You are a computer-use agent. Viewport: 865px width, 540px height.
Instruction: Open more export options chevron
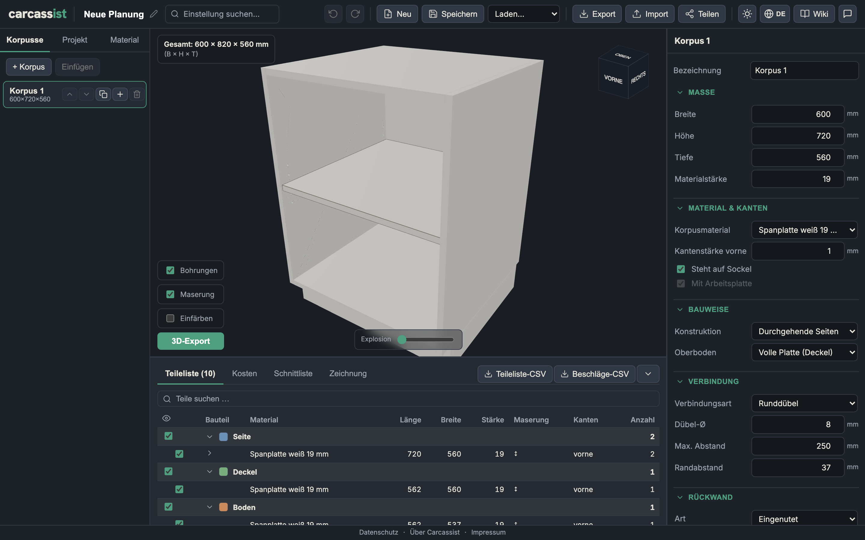click(648, 374)
